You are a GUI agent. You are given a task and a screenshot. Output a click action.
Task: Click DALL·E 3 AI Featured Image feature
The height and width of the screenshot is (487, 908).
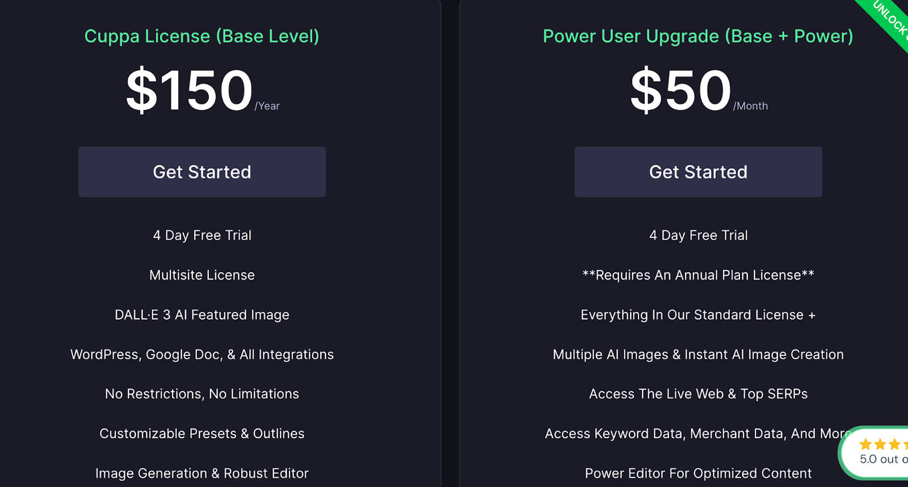coord(202,315)
